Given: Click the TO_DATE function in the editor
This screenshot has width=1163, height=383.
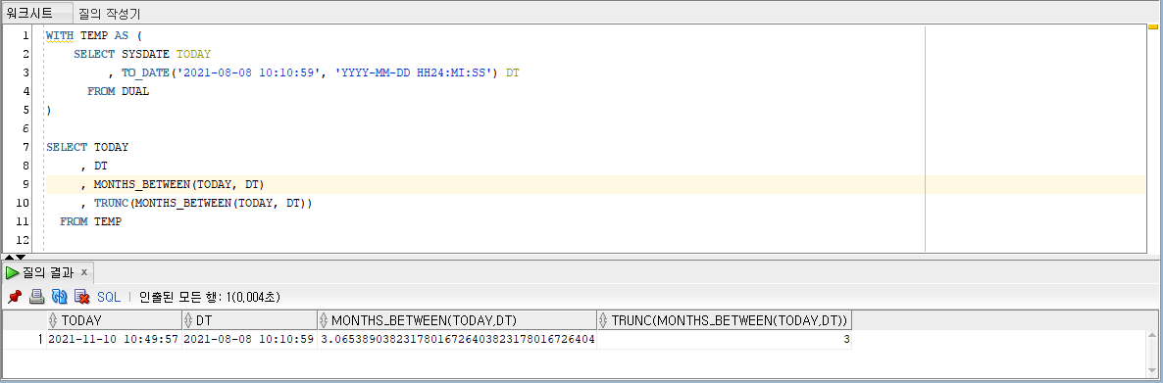Looking at the screenshot, I should (x=145, y=72).
